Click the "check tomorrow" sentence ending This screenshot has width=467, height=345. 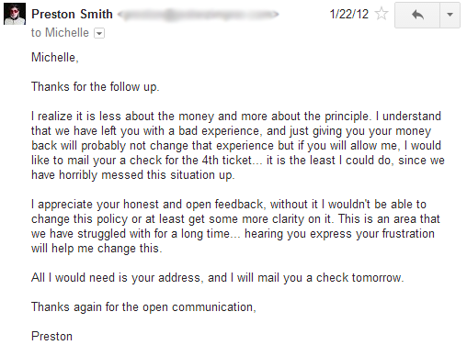pos(359,278)
